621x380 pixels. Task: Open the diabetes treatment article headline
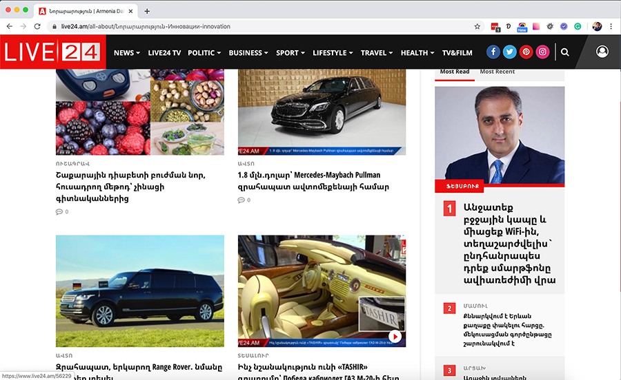point(130,187)
